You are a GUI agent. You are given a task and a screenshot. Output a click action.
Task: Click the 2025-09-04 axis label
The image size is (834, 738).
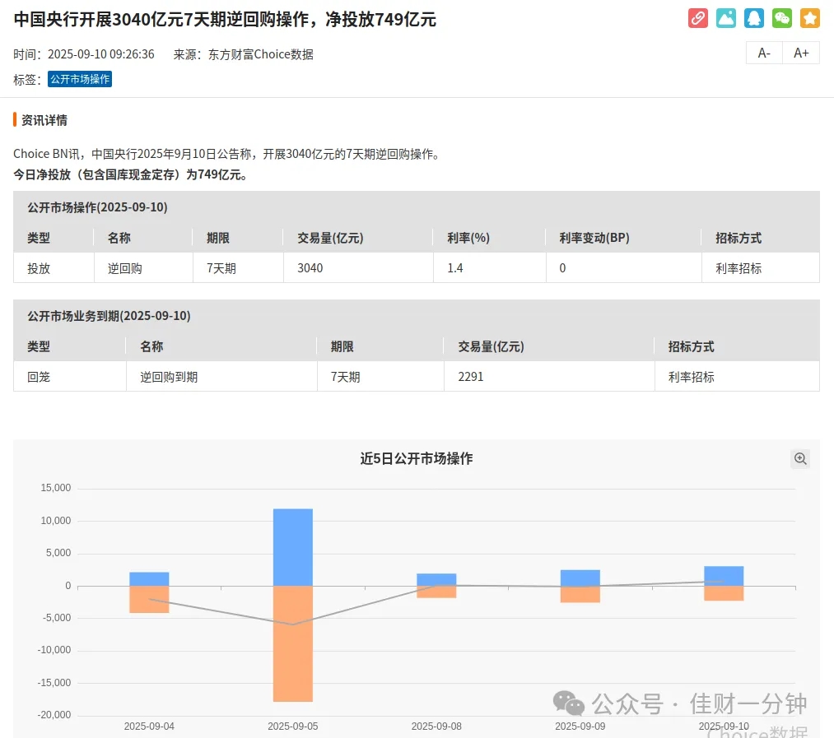pyautogui.click(x=150, y=726)
